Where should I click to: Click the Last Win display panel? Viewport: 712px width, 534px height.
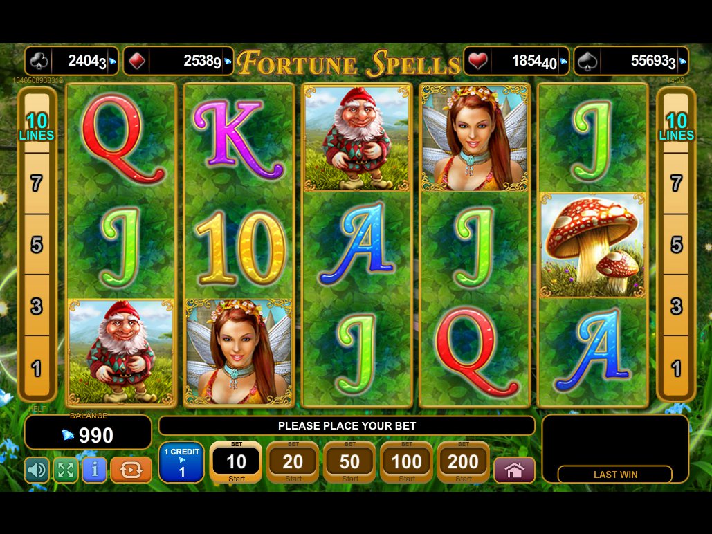(615, 449)
